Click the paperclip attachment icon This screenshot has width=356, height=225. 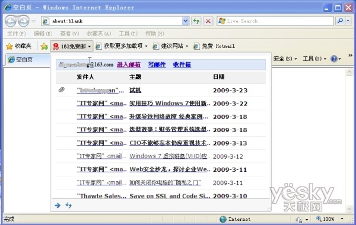tap(62, 90)
